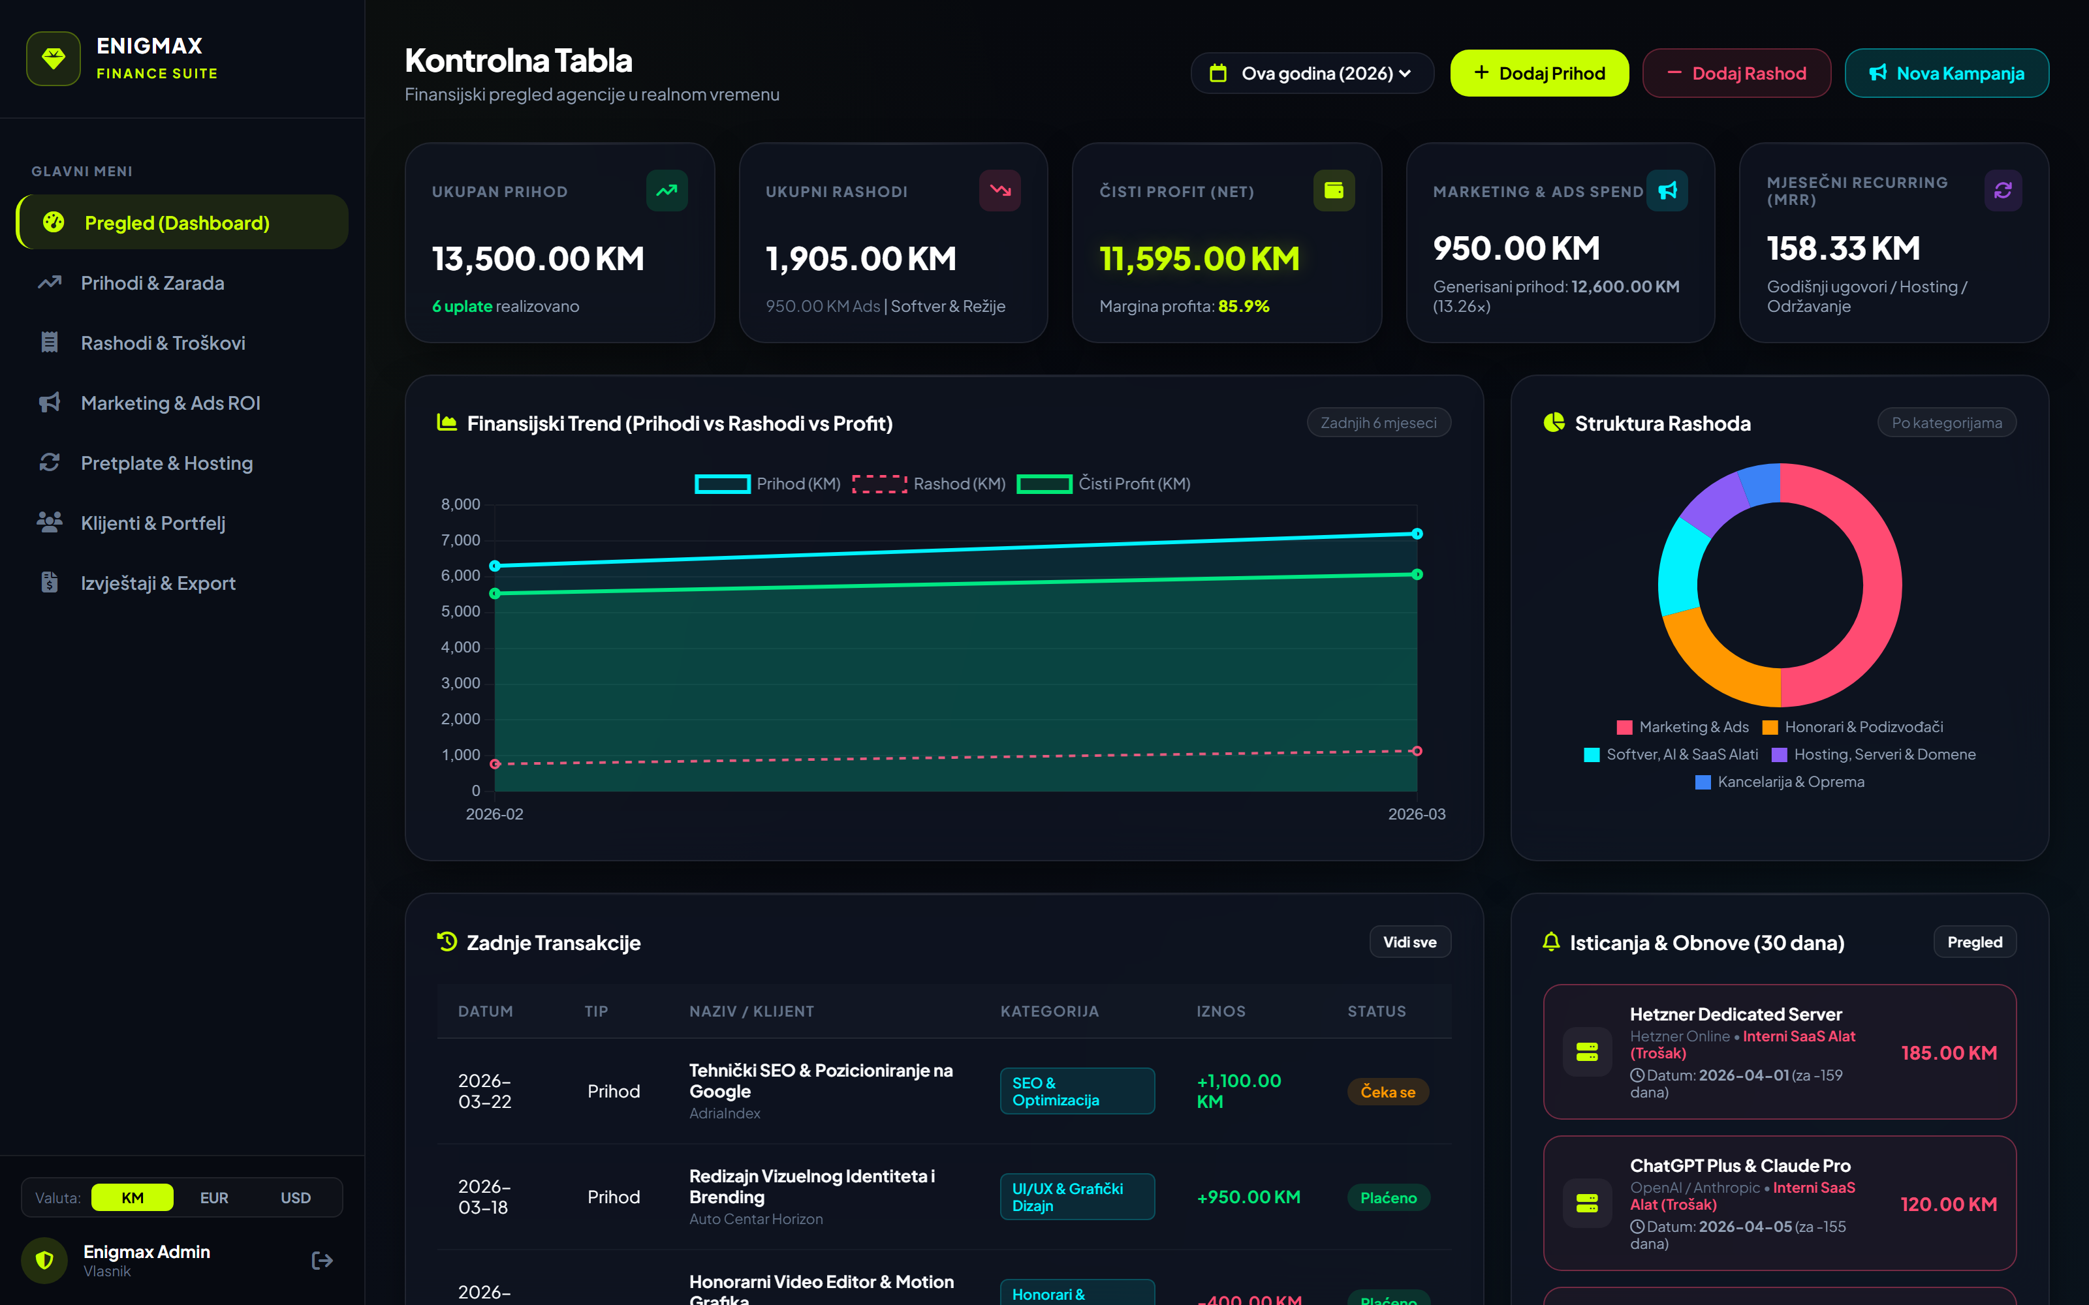Screen dimensions: 2089x1305
Task: Click the DATUM column header
Action: click(485, 1011)
